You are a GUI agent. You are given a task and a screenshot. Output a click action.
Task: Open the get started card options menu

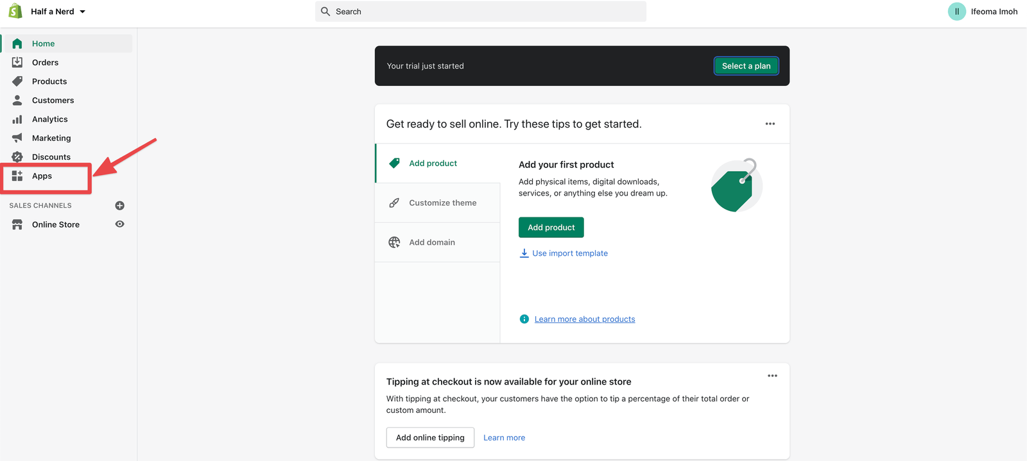(x=770, y=124)
